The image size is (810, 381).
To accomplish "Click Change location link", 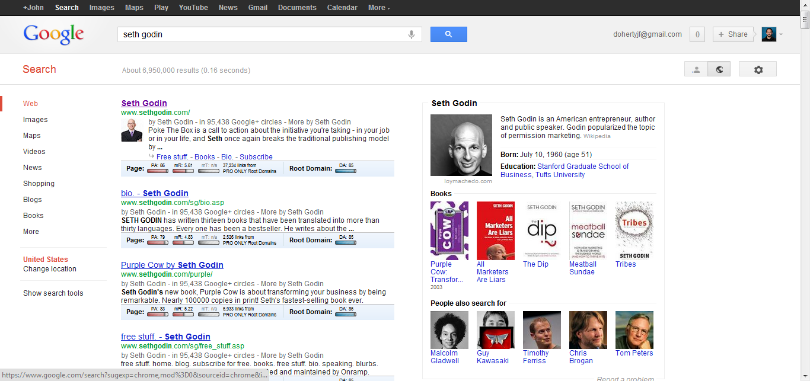I will click(x=50, y=269).
